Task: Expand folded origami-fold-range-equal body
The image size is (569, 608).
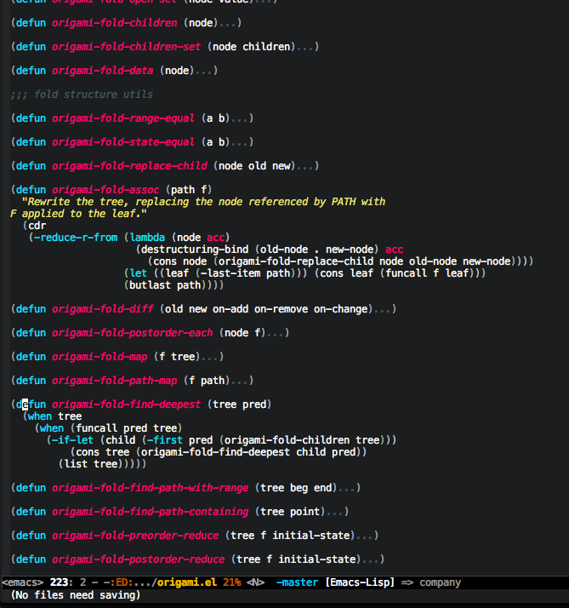Action: pyautogui.click(x=241, y=120)
